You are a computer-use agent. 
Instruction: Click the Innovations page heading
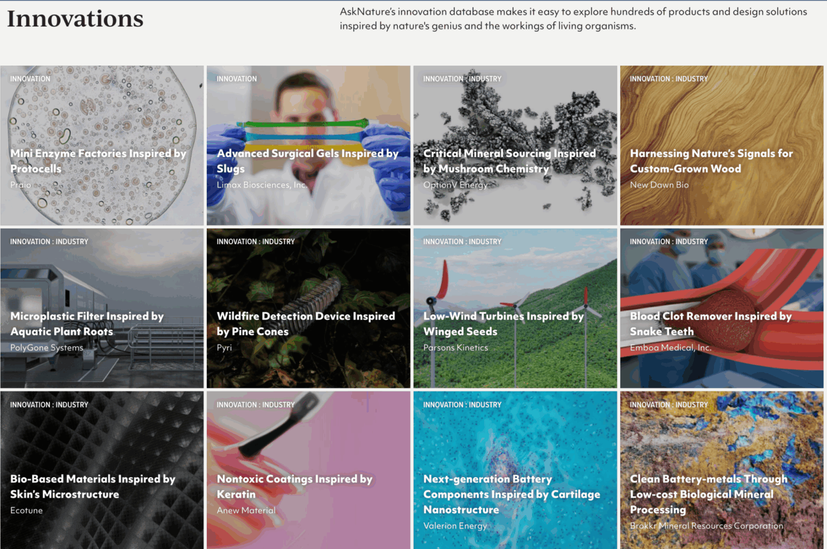(75, 19)
